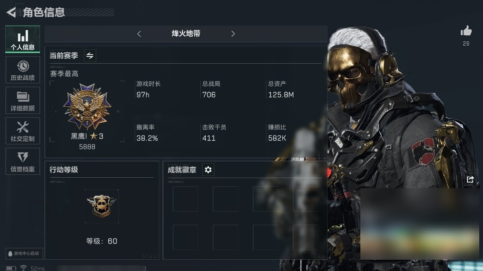The image size is (483, 271).
Task: Switch to next mode with right chevron
Action: pyautogui.click(x=233, y=34)
